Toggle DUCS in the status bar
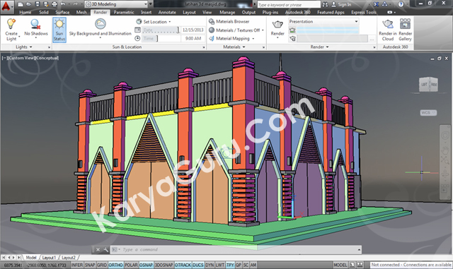This screenshot has height=269, width=453. (198, 265)
